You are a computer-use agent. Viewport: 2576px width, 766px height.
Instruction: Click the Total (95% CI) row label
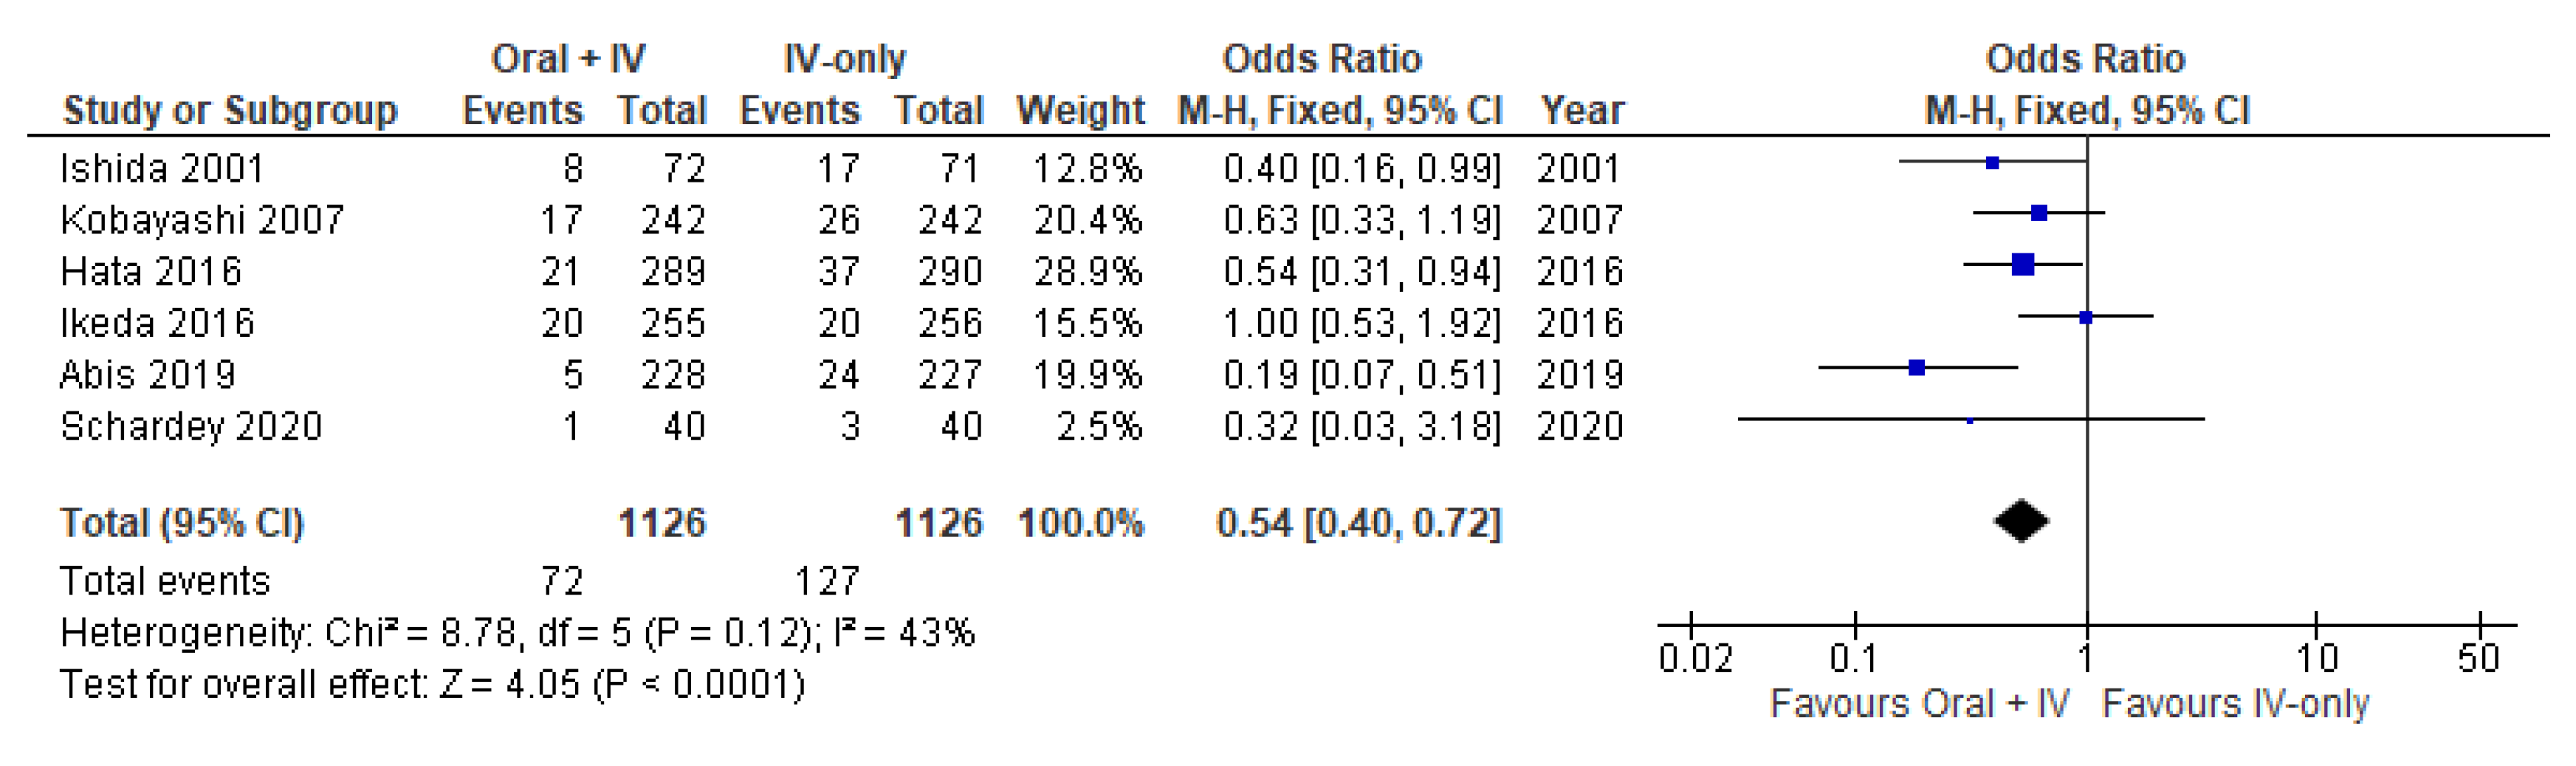182,523
